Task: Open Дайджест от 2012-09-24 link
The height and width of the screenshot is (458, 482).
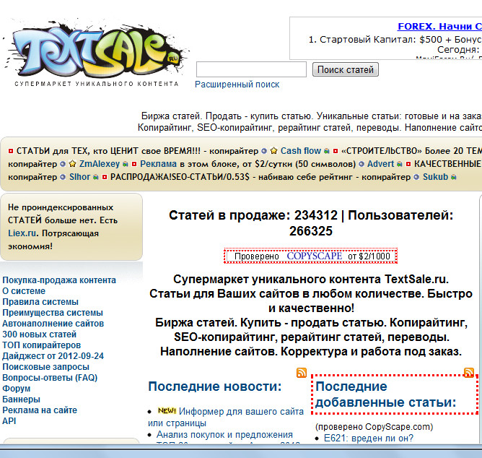Action: (x=53, y=356)
